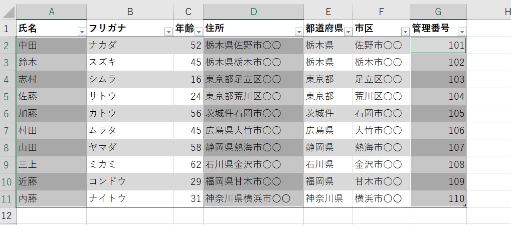The height and width of the screenshot is (225, 511).
Task: Select the age cell with 52
Action: tap(189, 46)
